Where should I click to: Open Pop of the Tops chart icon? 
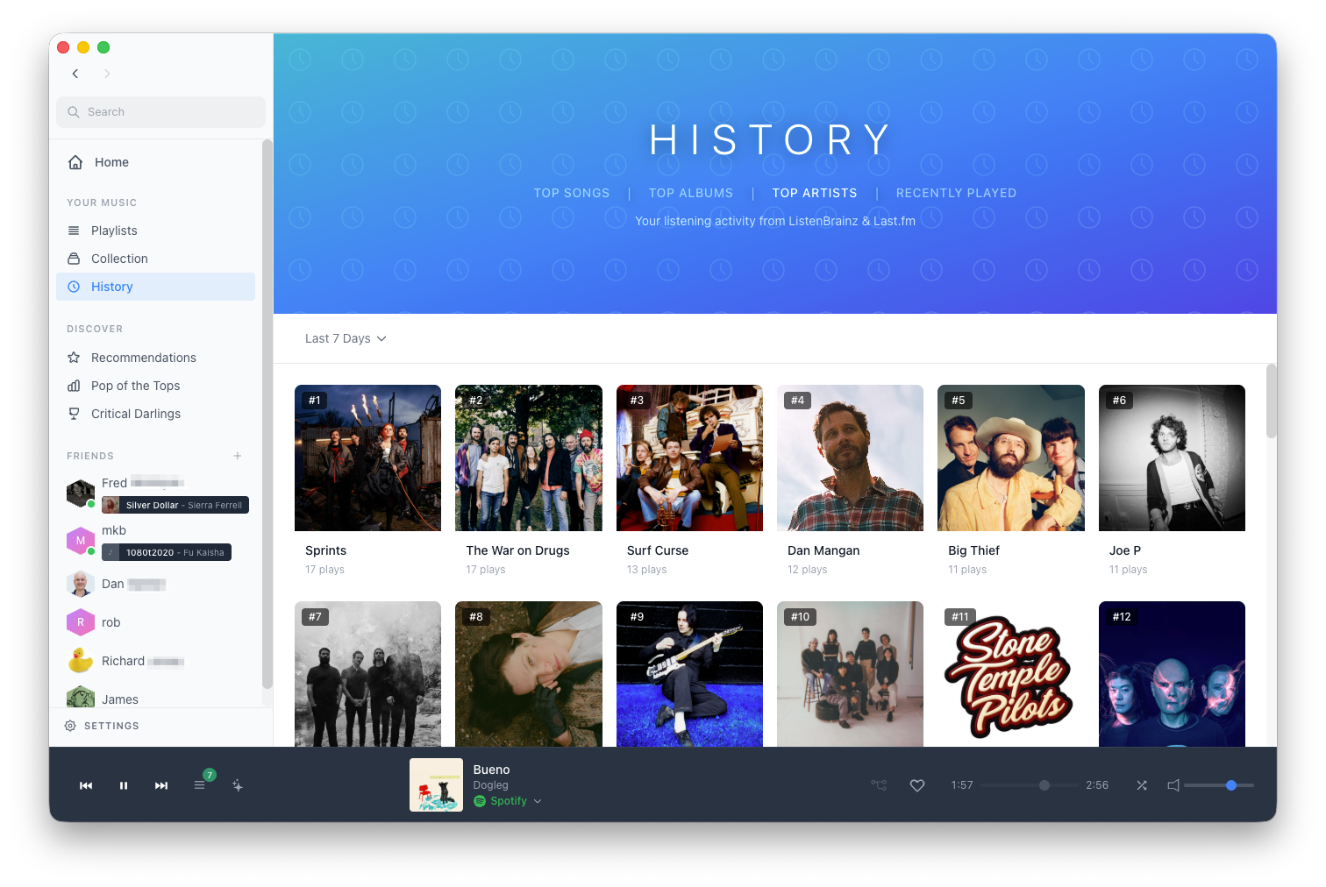(74, 386)
